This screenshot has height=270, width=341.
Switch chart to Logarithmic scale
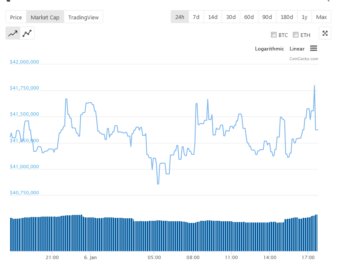[269, 49]
